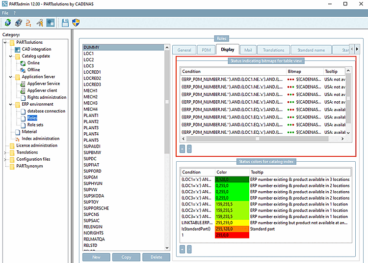This screenshot has height=263, width=368.
Task: Click the printer-like toolbar icon
Action: pyautogui.click(x=18, y=23)
